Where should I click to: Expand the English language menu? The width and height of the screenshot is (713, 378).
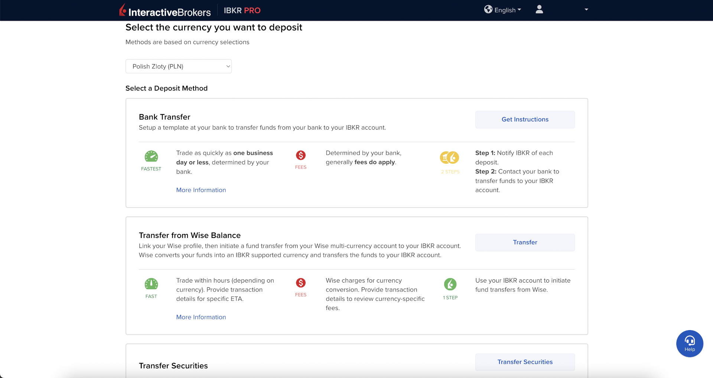(507, 10)
